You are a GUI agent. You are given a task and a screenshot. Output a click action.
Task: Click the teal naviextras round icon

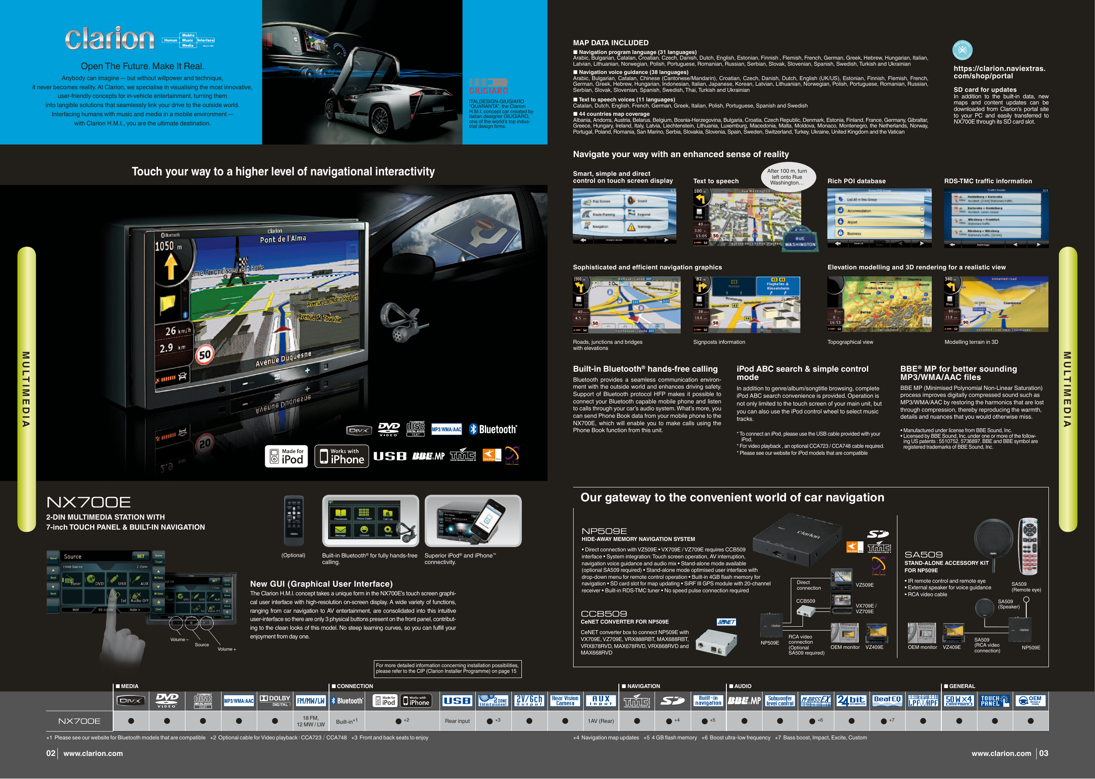point(962,50)
